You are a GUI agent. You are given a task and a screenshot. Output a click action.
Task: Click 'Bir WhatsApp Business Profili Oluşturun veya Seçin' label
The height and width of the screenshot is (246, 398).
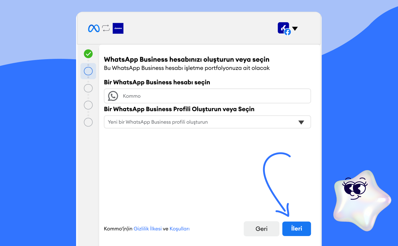tap(179, 109)
